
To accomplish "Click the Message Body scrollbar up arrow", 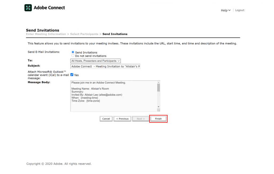I will click(x=158, y=82).
